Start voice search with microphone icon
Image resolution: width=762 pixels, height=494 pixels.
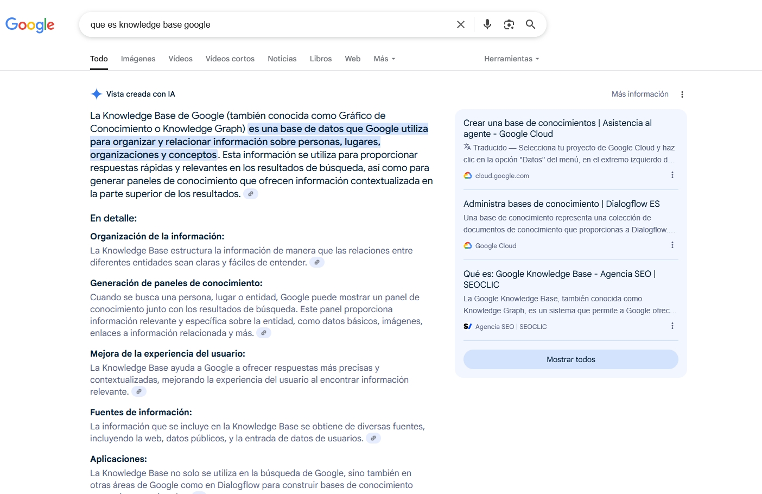[487, 24]
